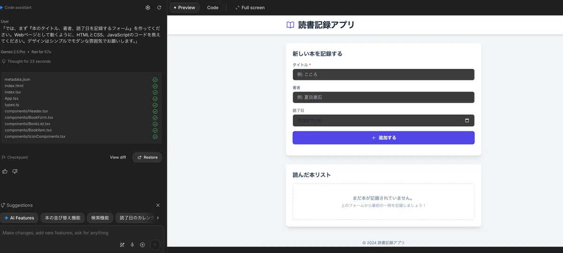Viewport: 563px width, 253px height.
Task: Click the footer text '© 2024 読書記録アプリ'
Action: (x=383, y=243)
